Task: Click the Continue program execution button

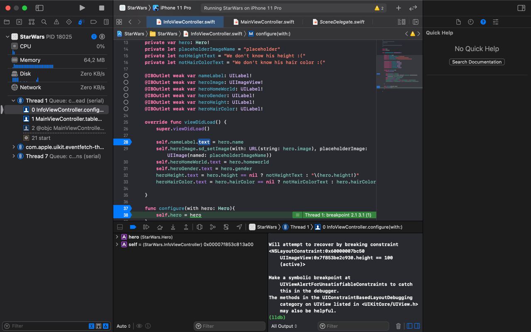Action: coord(146,227)
